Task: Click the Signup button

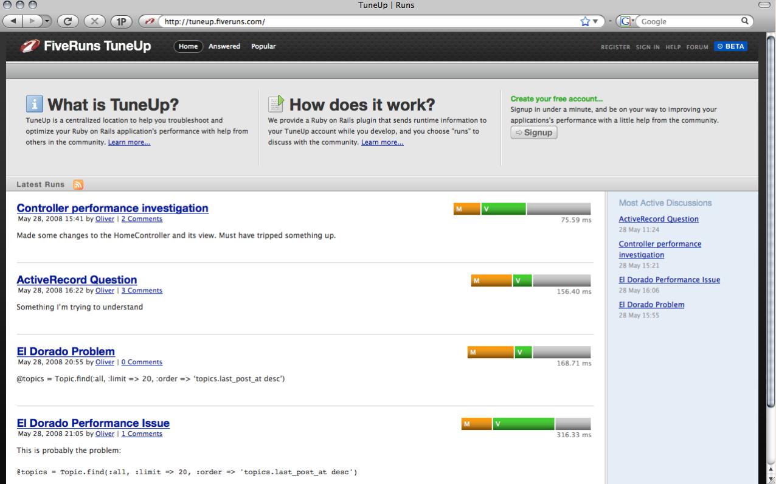Action: point(534,133)
